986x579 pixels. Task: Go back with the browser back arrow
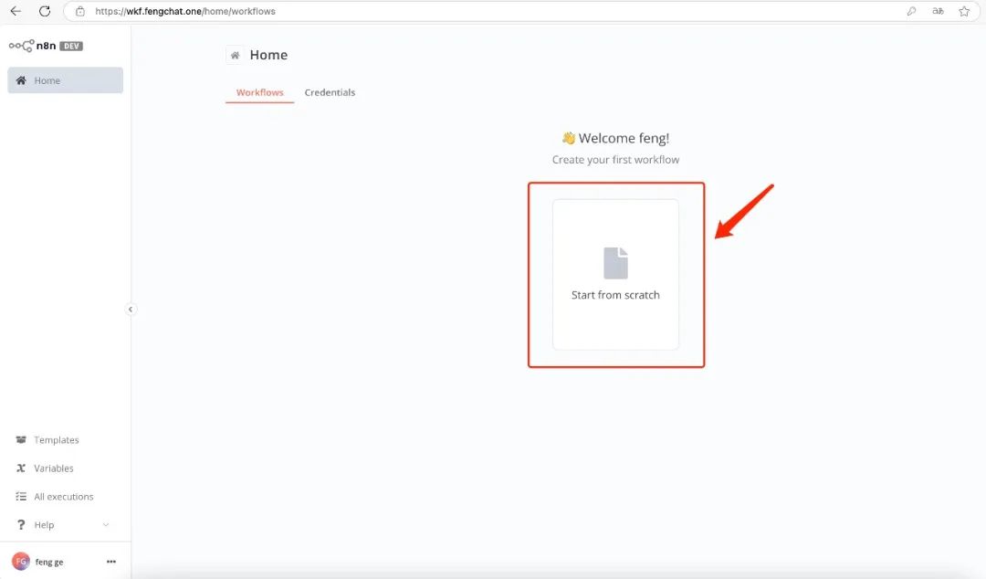(x=16, y=12)
